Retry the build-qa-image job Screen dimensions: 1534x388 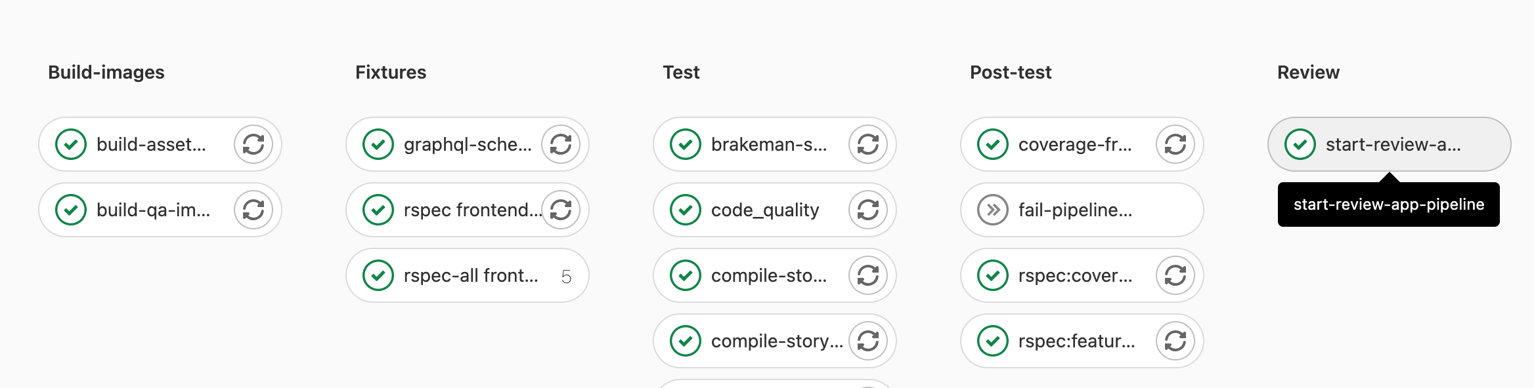point(253,210)
